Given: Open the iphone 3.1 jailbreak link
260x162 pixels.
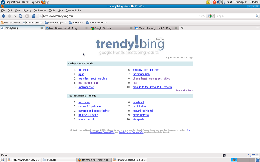Looking at the screenshot, I should click(x=90, y=107).
